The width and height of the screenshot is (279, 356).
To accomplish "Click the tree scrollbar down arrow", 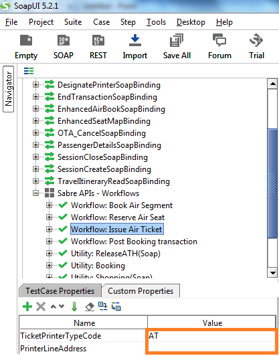I will coord(272,272).
